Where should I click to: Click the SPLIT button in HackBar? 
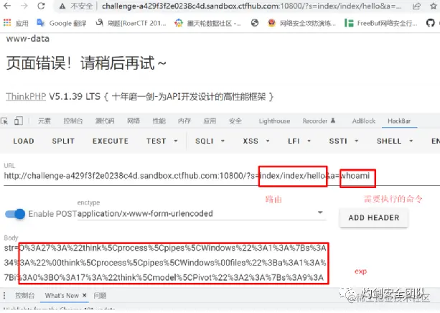coord(63,141)
